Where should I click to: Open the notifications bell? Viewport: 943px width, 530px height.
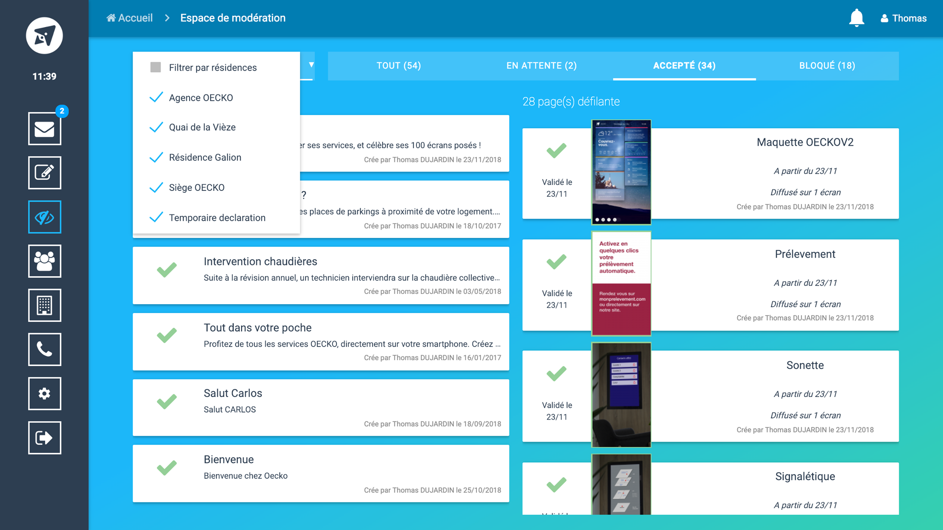coord(856,18)
